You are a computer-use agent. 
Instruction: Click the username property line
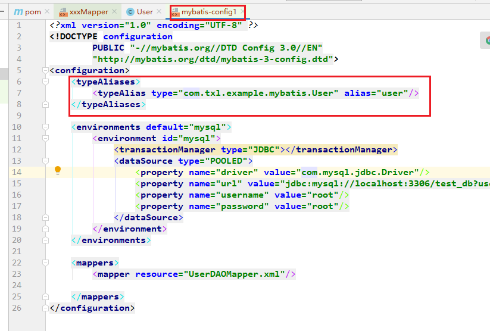[242, 195]
